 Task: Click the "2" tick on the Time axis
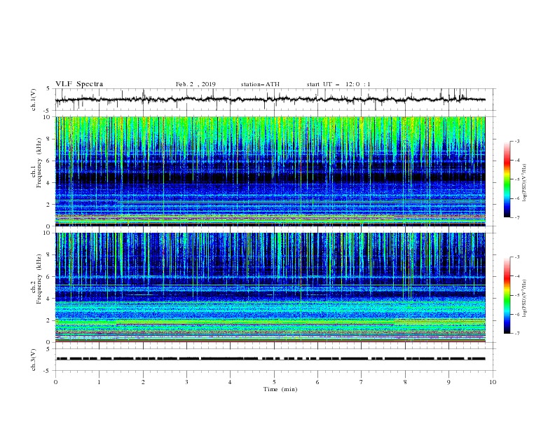pyautogui.click(x=143, y=382)
